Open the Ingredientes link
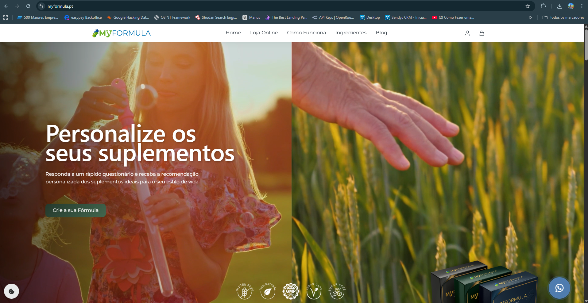This screenshot has width=588, height=303. pyautogui.click(x=351, y=33)
